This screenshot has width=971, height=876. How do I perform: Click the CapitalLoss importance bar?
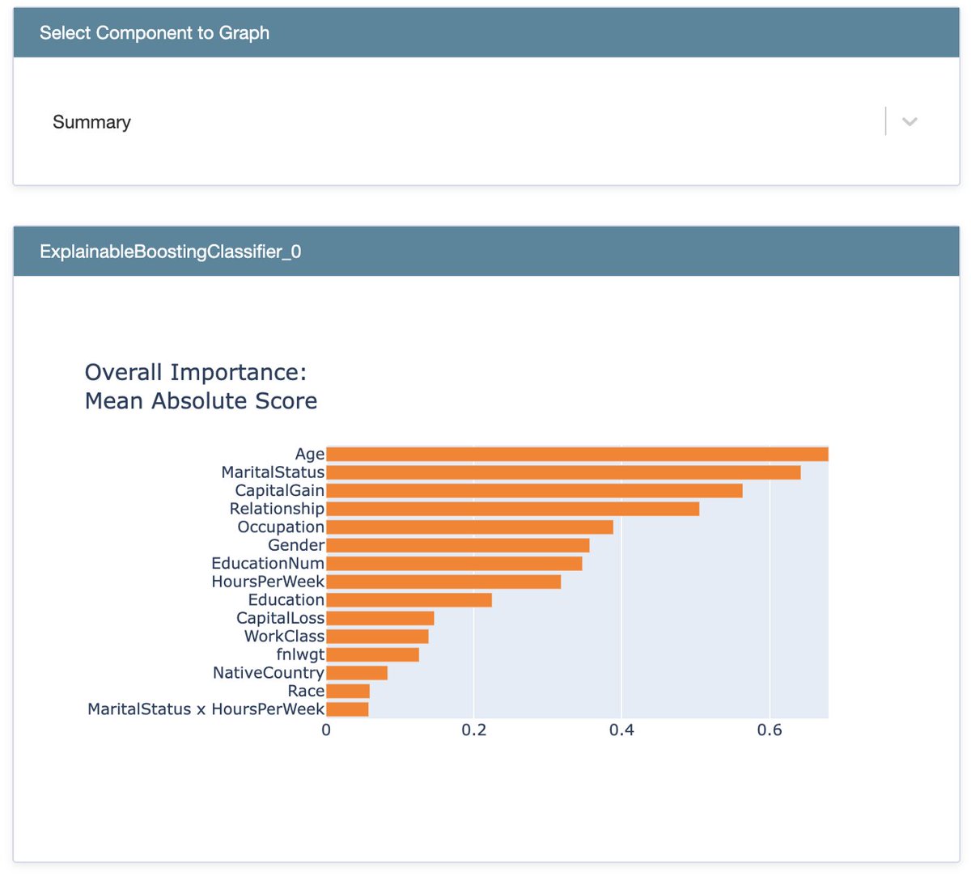[380, 618]
